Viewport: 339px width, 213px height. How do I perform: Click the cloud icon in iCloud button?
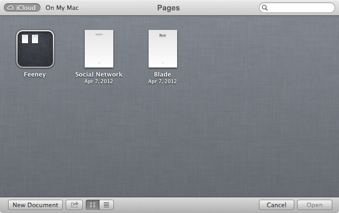point(11,8)
